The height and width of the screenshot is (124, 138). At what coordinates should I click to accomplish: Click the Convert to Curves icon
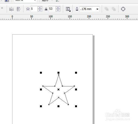123,9
